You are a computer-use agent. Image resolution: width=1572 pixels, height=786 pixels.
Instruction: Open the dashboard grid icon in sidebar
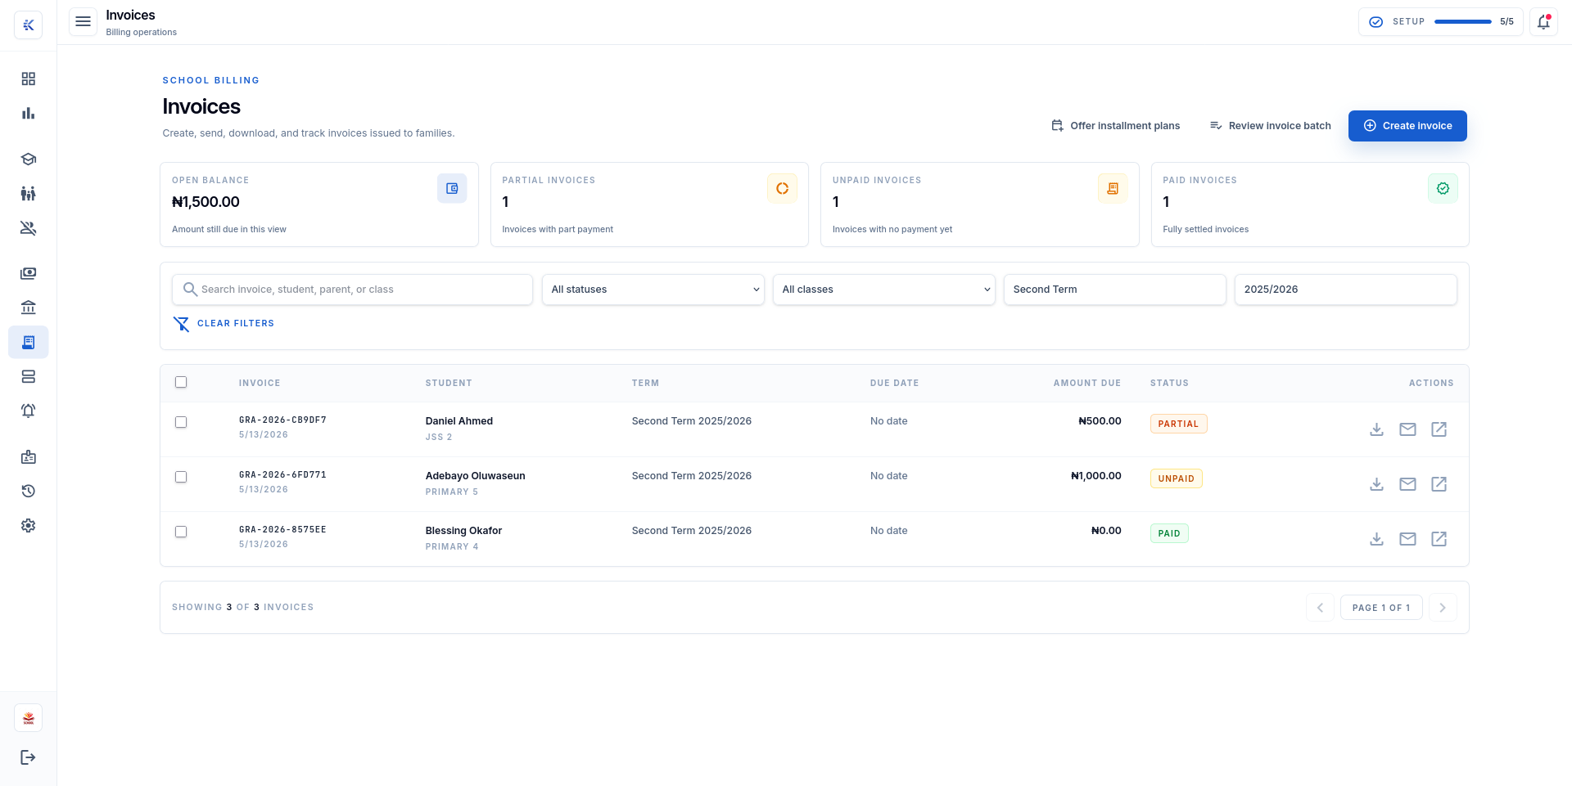pos(28,79)
